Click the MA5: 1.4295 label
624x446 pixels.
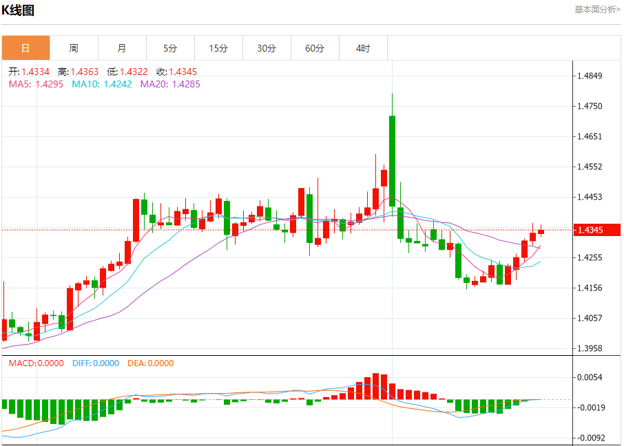(x=36, y=85)
